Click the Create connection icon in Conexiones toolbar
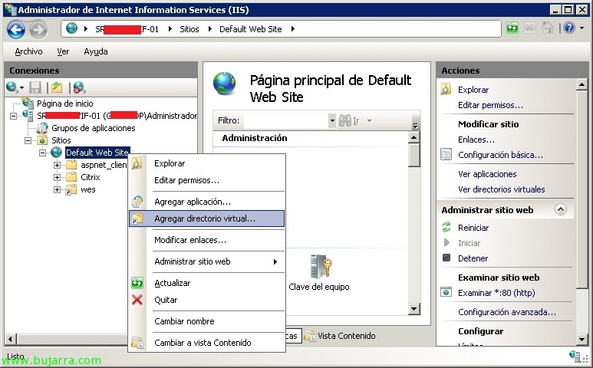593x368 pixels. [12, 87]
